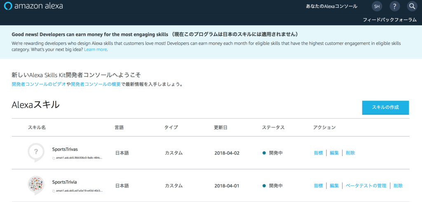Select the ステータス column header

click(273, 127)
